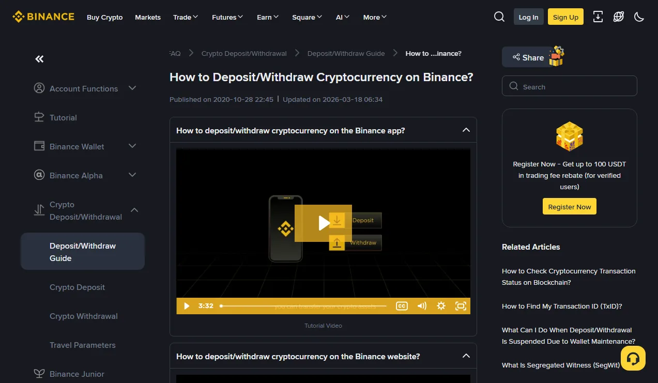
Task: Click the 'Related Articles' heading
Action: pos(531,247)
